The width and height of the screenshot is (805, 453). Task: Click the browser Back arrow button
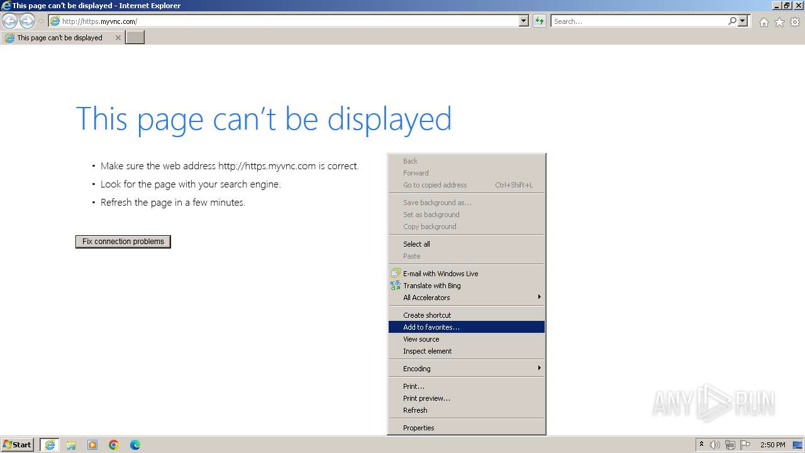[9, 21]
